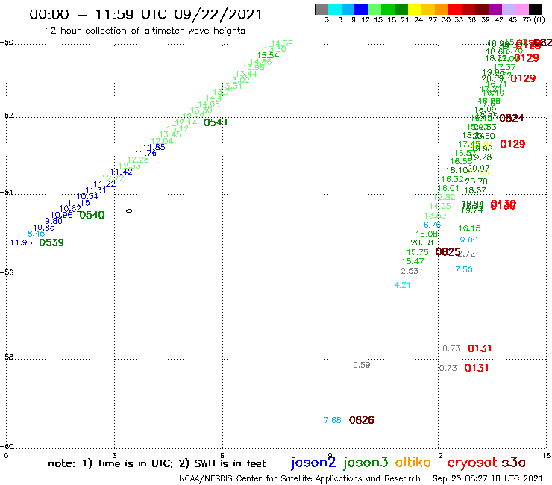Click the 'Sep 25 08:27:18 UTC 2021' timestamp
Viewport: 552px width, 485px height.
[x=488, y=479]
